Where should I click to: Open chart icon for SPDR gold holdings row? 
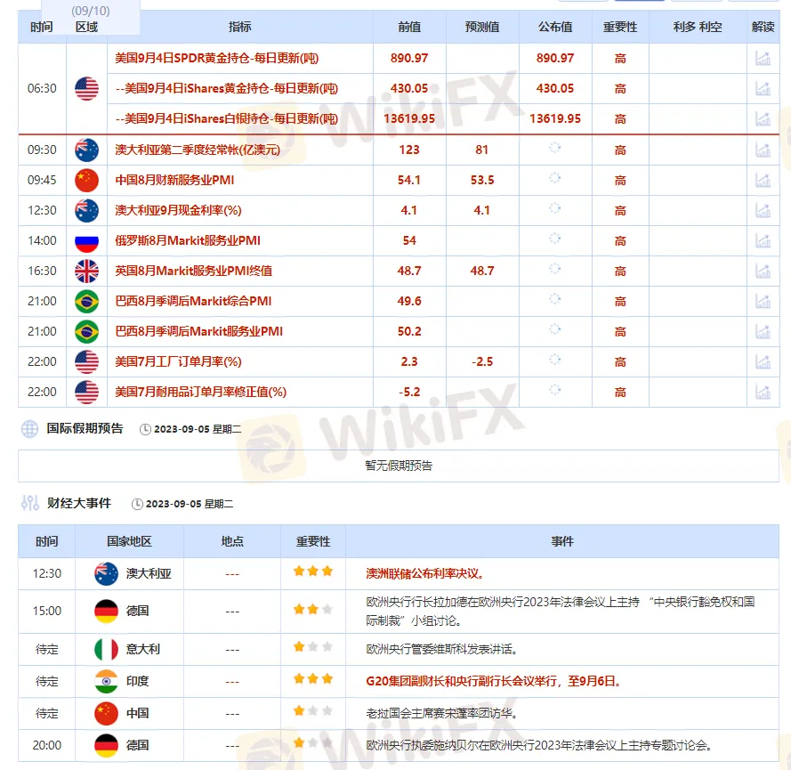pos(763,59)
